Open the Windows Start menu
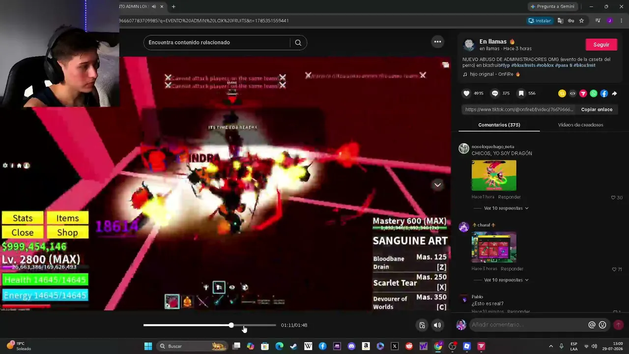The image size is (629, 354). [148, 346]
